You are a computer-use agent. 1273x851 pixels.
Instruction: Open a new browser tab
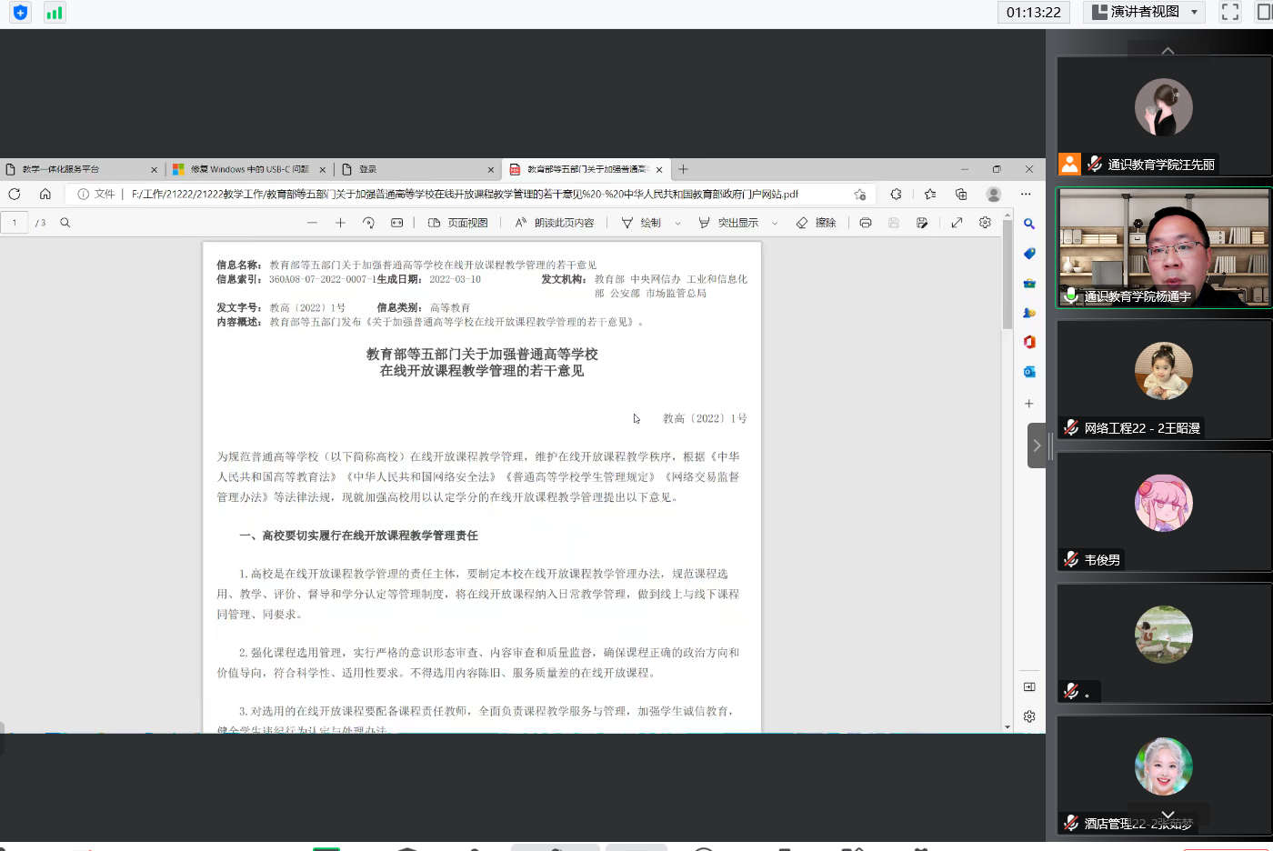tap(684, 169)
